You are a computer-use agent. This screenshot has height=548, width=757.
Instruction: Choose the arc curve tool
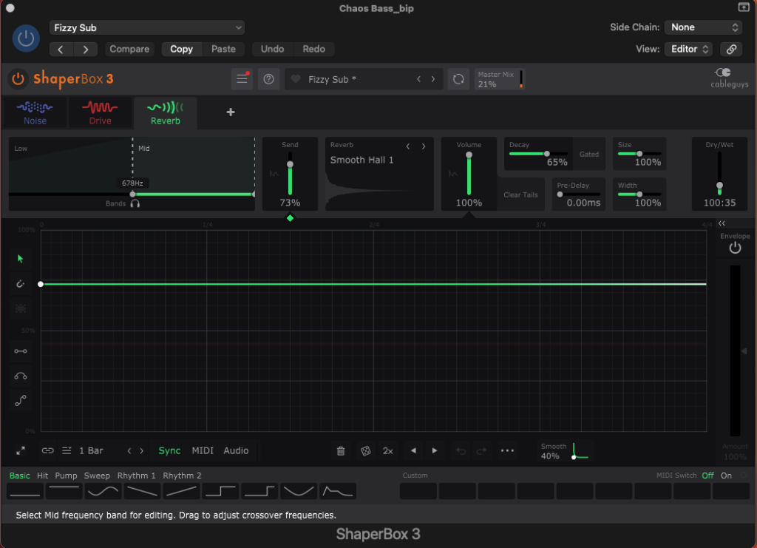20,376
